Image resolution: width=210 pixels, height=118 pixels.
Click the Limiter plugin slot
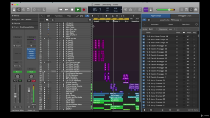[31, 56]
